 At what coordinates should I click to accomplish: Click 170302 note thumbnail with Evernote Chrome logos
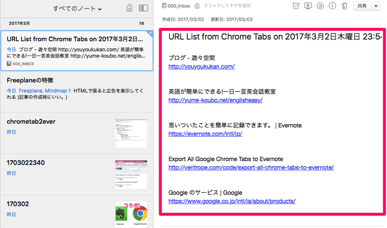point(131,214)
